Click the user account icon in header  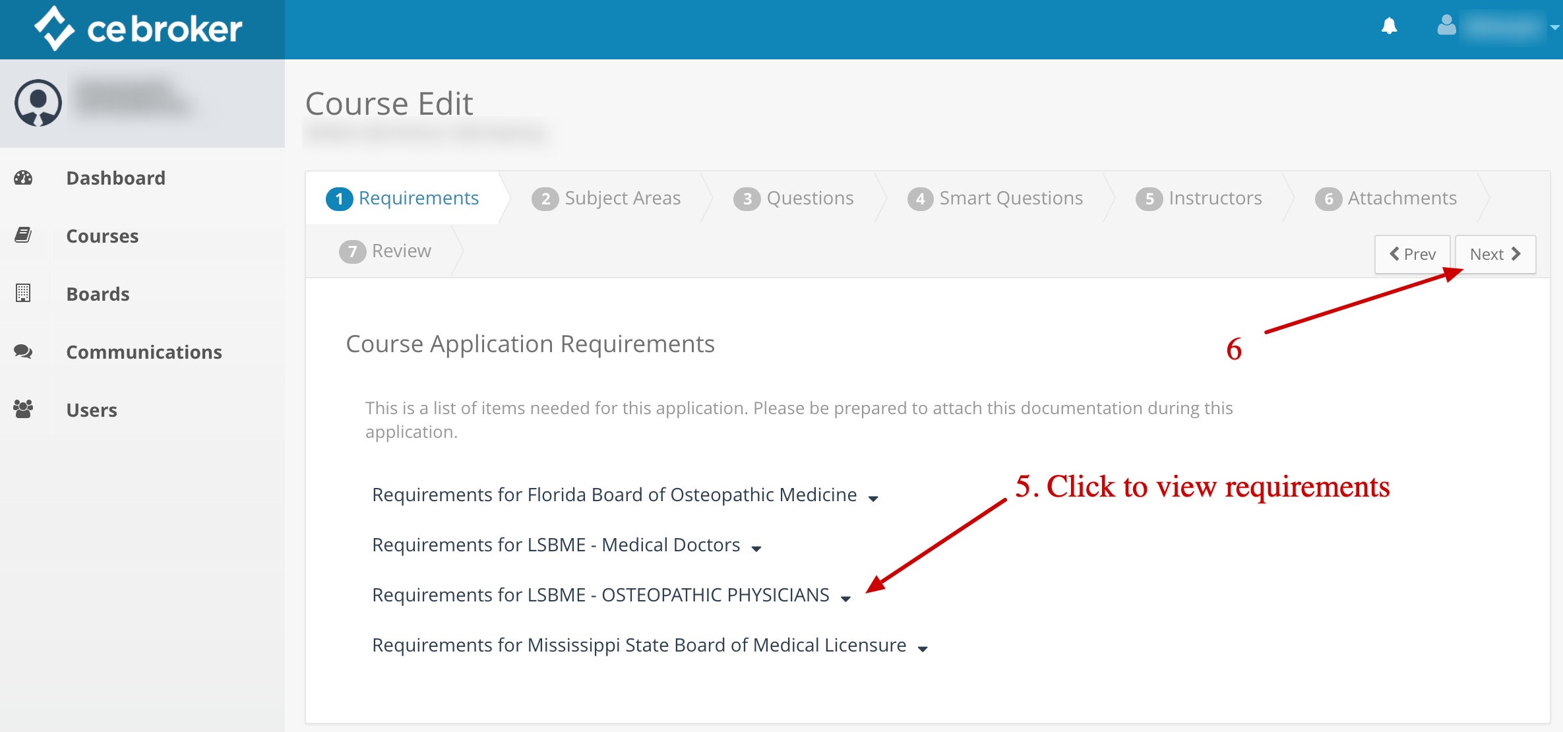click(x=1446, y=25)
